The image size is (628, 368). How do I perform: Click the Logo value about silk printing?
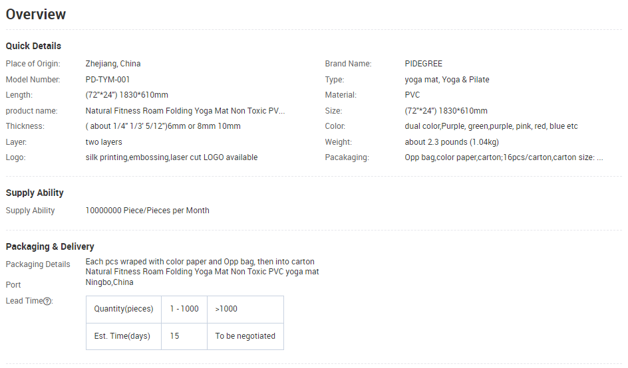tap(171, 157)
